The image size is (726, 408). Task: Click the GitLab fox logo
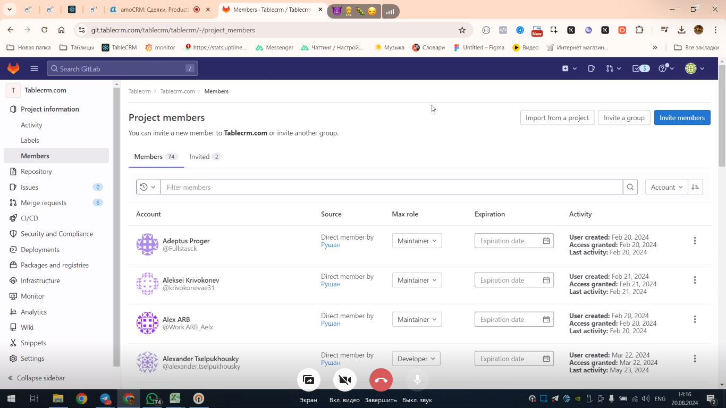tap(13, 69)
